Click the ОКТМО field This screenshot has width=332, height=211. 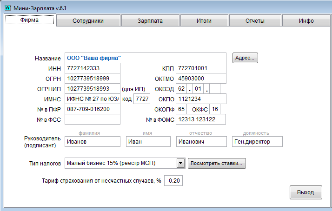pyautogui.click(x=201, y=79)
